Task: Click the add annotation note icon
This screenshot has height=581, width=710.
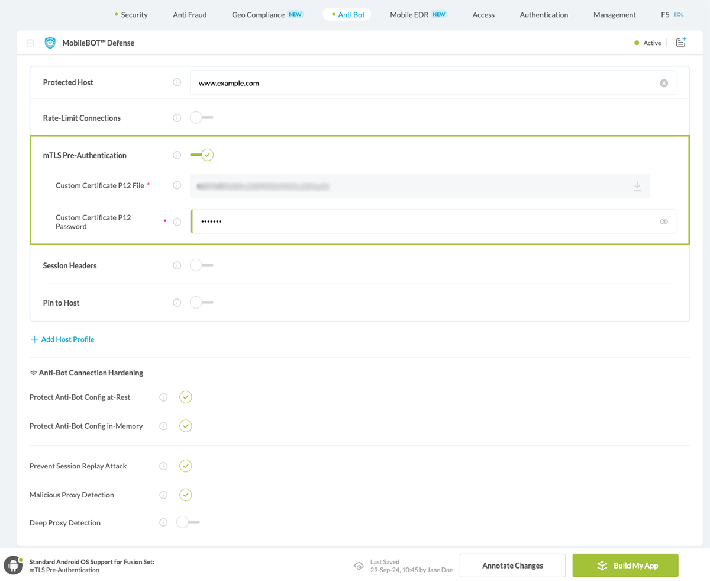Action: [681, 42]
